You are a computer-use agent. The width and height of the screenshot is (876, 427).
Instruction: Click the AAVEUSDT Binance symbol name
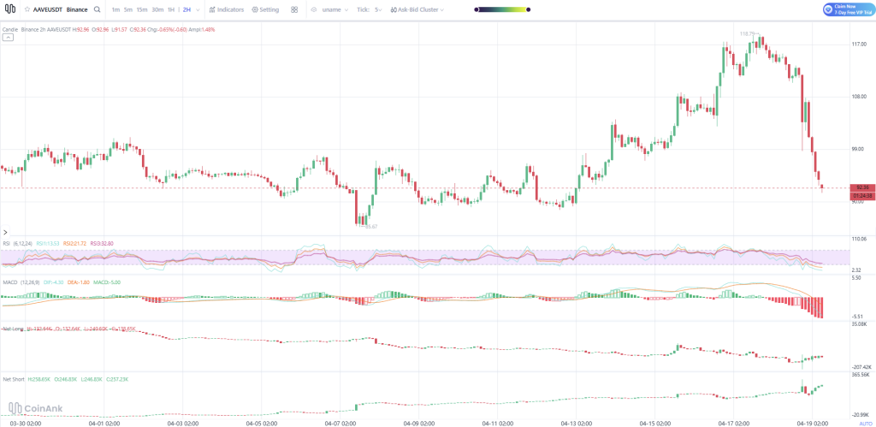coord(61,9)
